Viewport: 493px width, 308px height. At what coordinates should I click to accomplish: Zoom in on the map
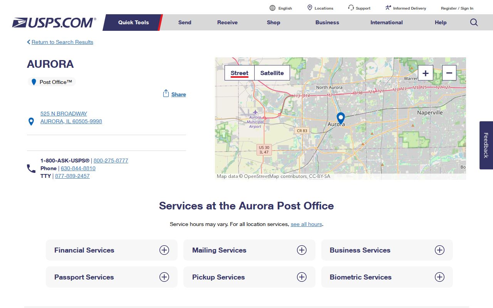tap(426, 73)
